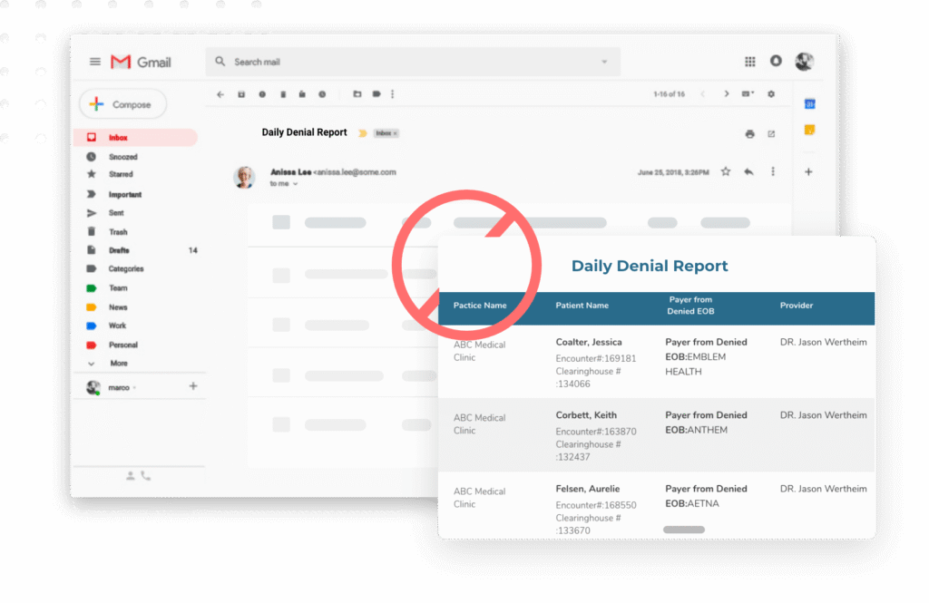The height and width of the screenshot is (603, 929).
Task: Click the Daily Denial Report subject line
Action: pos(304,132)
